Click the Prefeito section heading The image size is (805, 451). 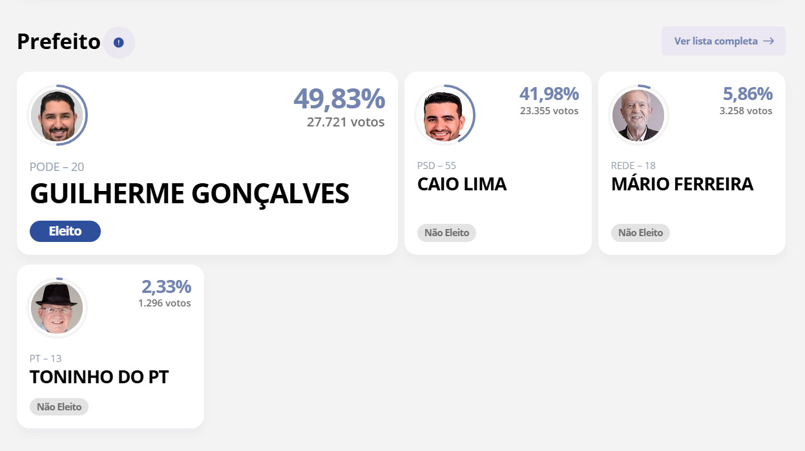[x=59, y=42]
